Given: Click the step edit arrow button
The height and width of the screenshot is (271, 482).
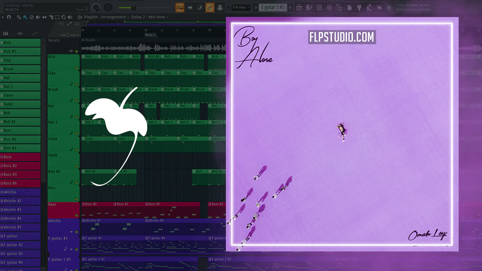Looking at the screenshot, I should 190,7.
